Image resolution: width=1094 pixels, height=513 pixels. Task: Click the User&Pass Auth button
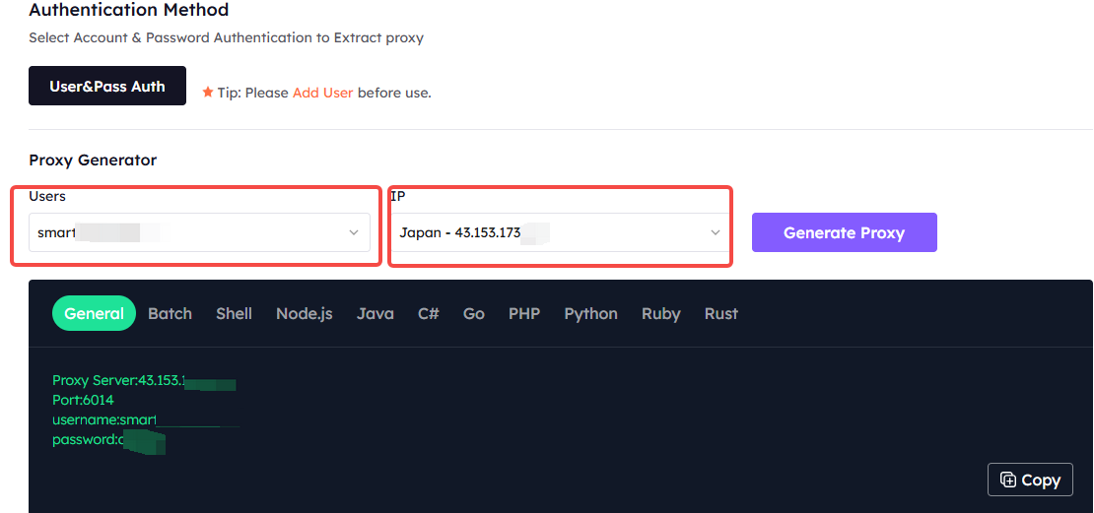click(x=107, y=86)
